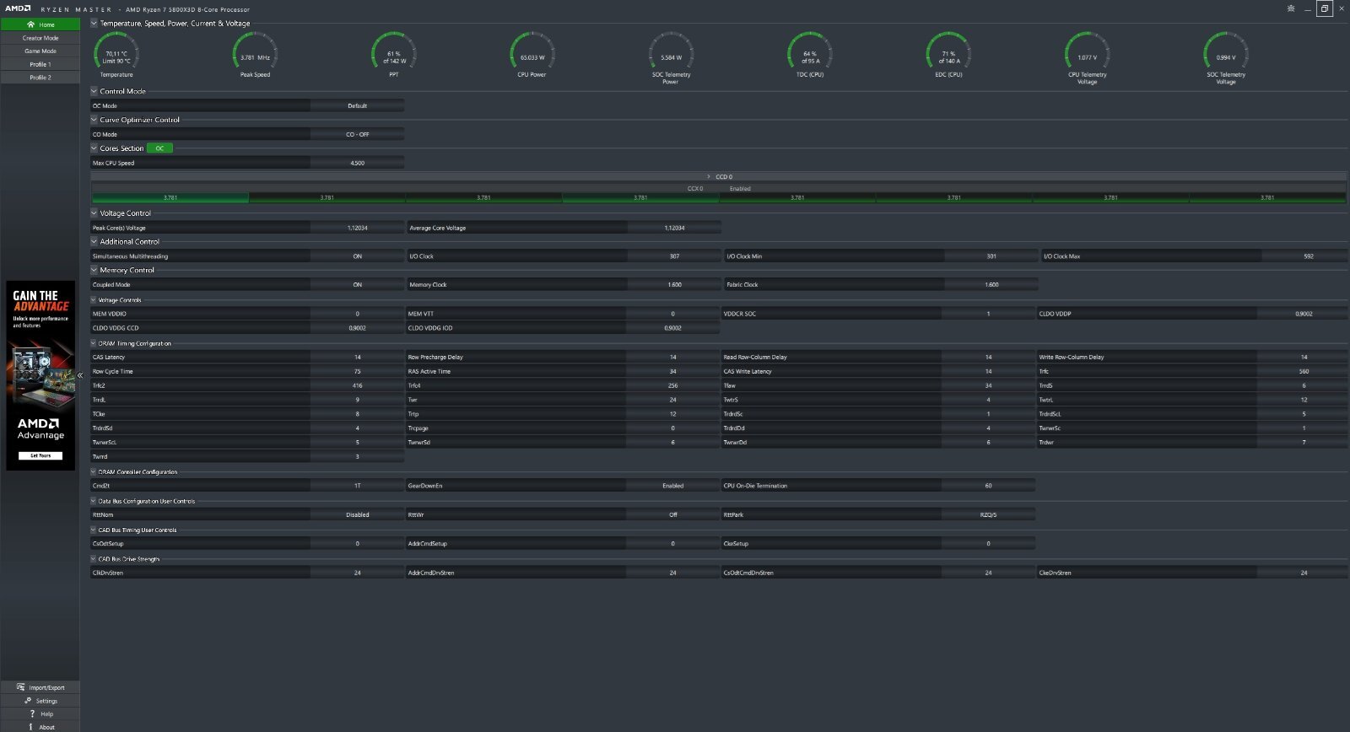The image size is (1350, 732).
Task: Collapse Temperature, Speed, Power, Current & Voltage section
Action: pyautogui.click(x=94, y=23)
